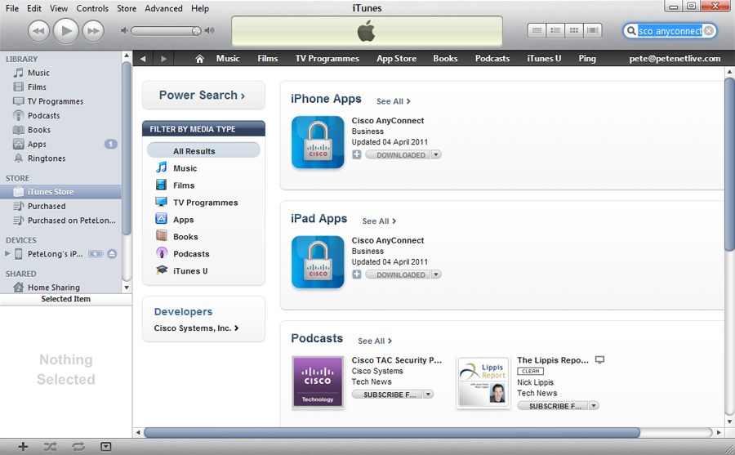Screen dimensions: 735x455
Task: Switch to Cover Flow view
Action: [593, 30]
